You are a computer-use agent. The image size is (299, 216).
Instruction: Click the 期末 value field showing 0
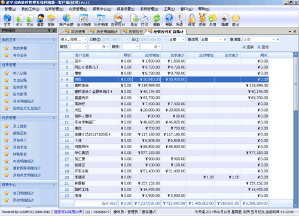[151, 47]
